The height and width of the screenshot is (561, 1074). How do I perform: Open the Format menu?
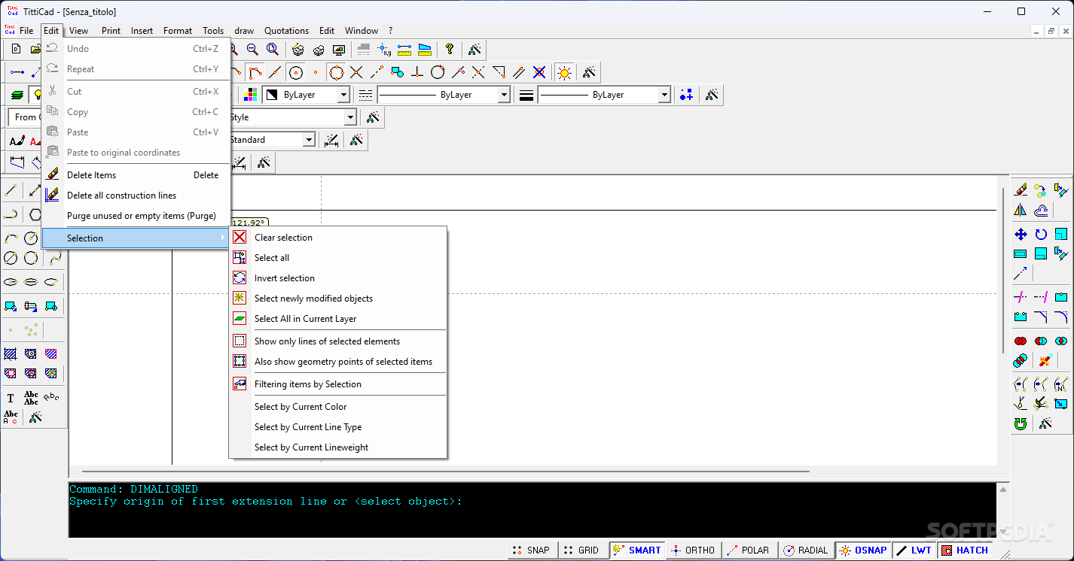click(178, 31)
